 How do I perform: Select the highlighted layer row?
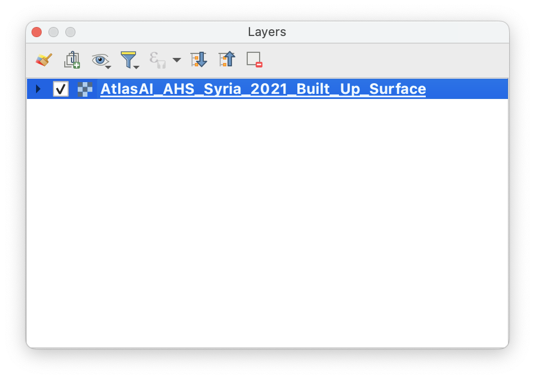point(338,88)
